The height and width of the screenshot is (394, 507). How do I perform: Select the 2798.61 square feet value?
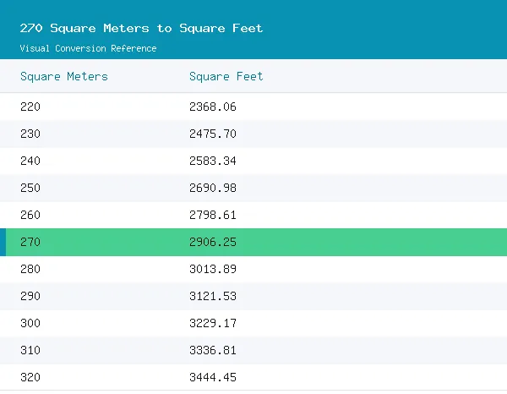[x=213, y=215]
